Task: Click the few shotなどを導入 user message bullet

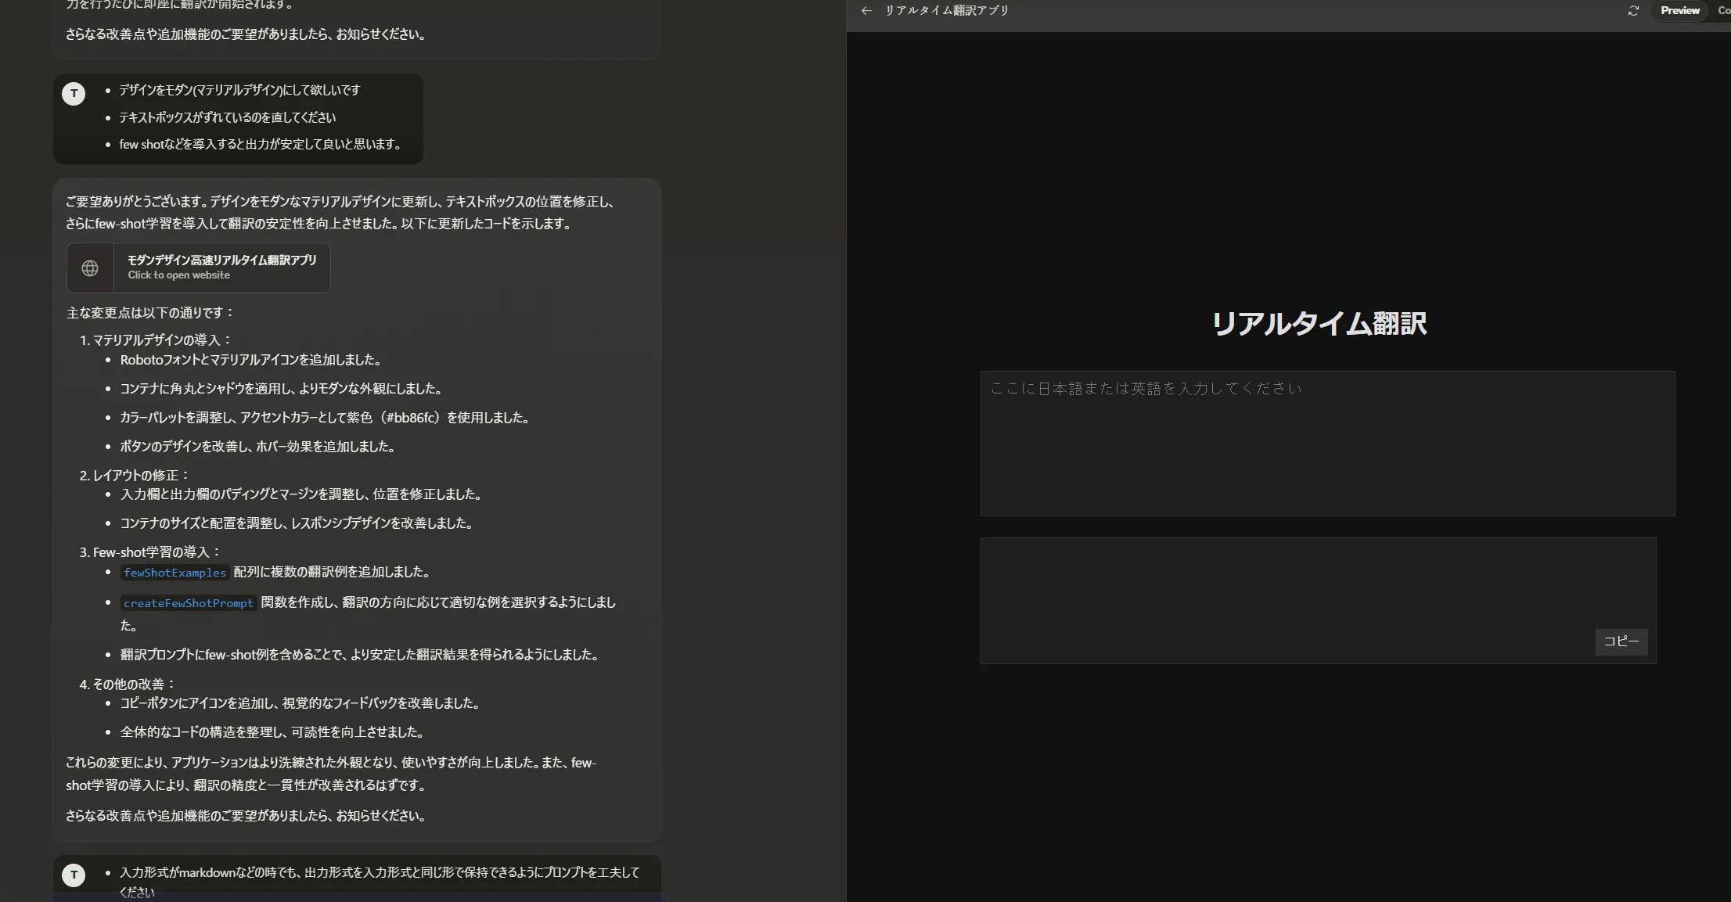Action: 260,145
